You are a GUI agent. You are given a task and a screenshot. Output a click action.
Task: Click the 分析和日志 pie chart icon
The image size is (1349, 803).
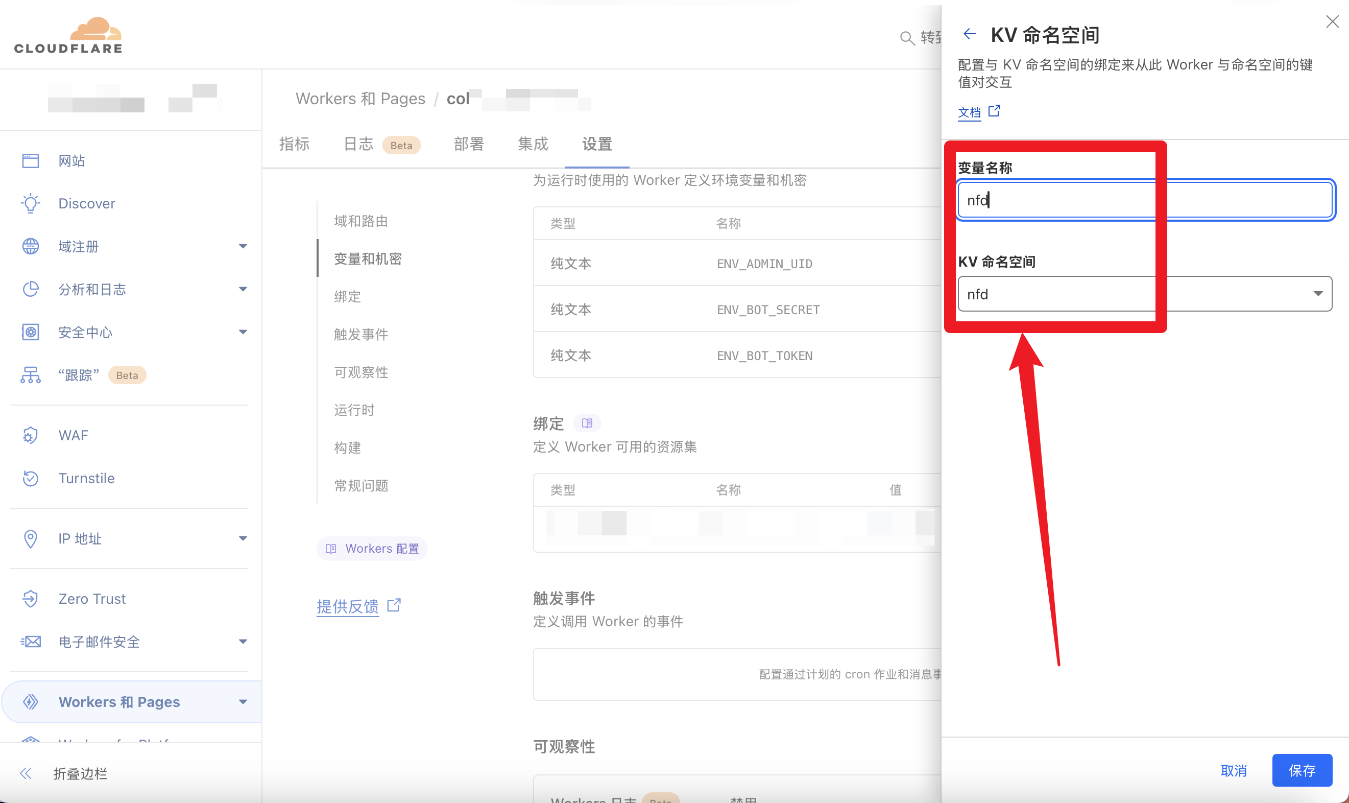click(31, 289)
